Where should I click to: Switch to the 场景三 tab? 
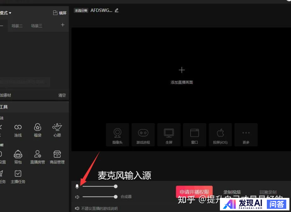tap(36, 26)
